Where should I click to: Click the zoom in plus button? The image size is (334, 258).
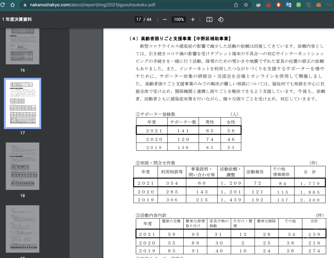193,20
